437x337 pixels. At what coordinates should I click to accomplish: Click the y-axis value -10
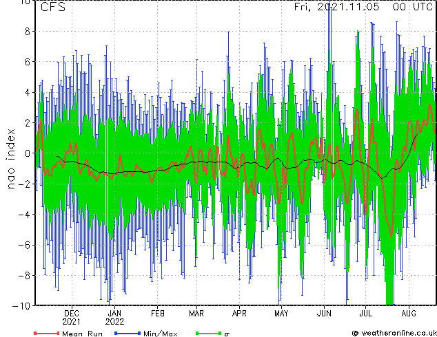[x=21, y=306]
